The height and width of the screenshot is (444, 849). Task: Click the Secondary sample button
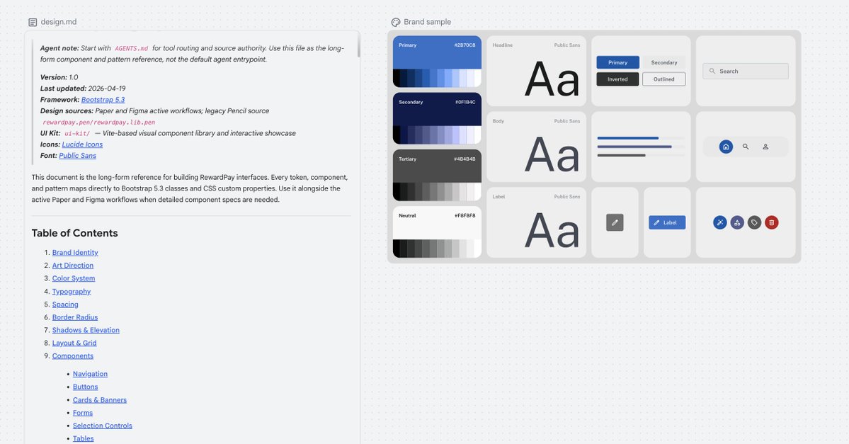tap(663, 62)
